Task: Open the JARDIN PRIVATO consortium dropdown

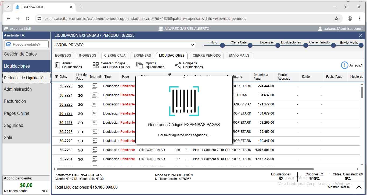Action: click(124, 45)
